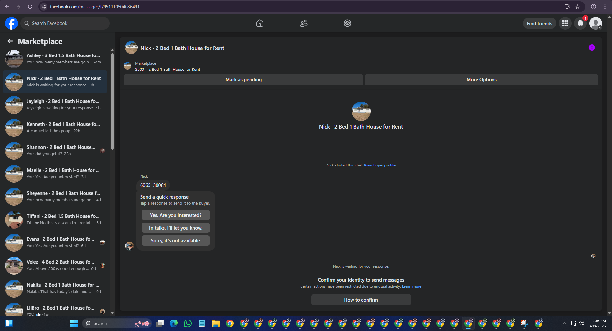Open the Tiffani conversation
Image resolution: width=612 pixels, height=331 pixels.
click(x=55, y=219)
